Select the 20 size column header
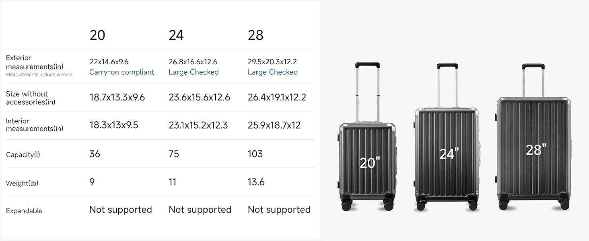Viewport: 589px width, 241px height. (x=97, y=35)
